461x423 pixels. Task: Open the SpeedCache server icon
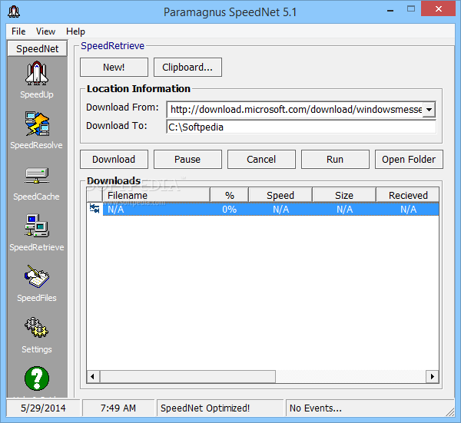pos(37,175)
